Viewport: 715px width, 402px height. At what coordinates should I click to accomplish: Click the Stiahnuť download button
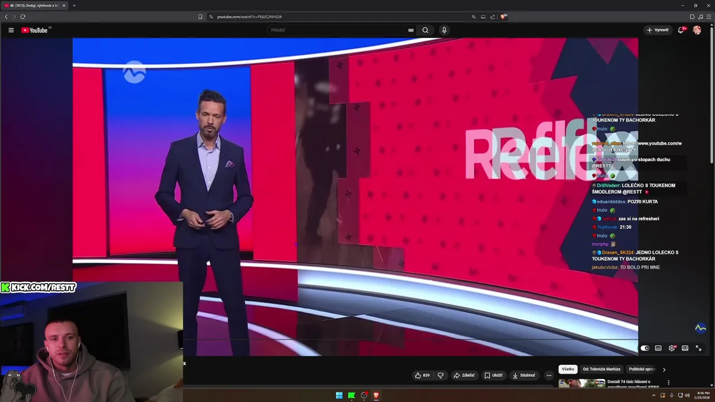[x=524, y=375]
